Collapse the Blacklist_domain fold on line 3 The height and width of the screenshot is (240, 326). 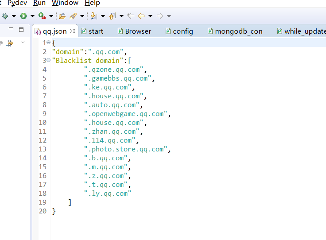(x=48, y=60)
